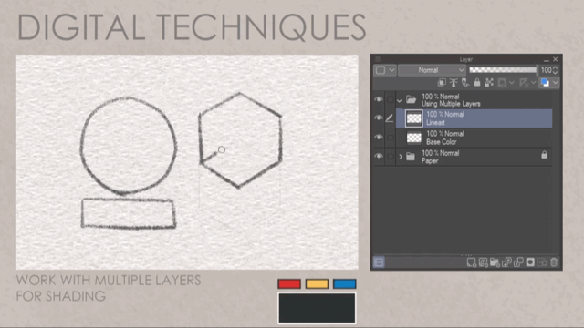Select the Base Color layer
This screenshot has width=584, height=328.
pos(474,138)
